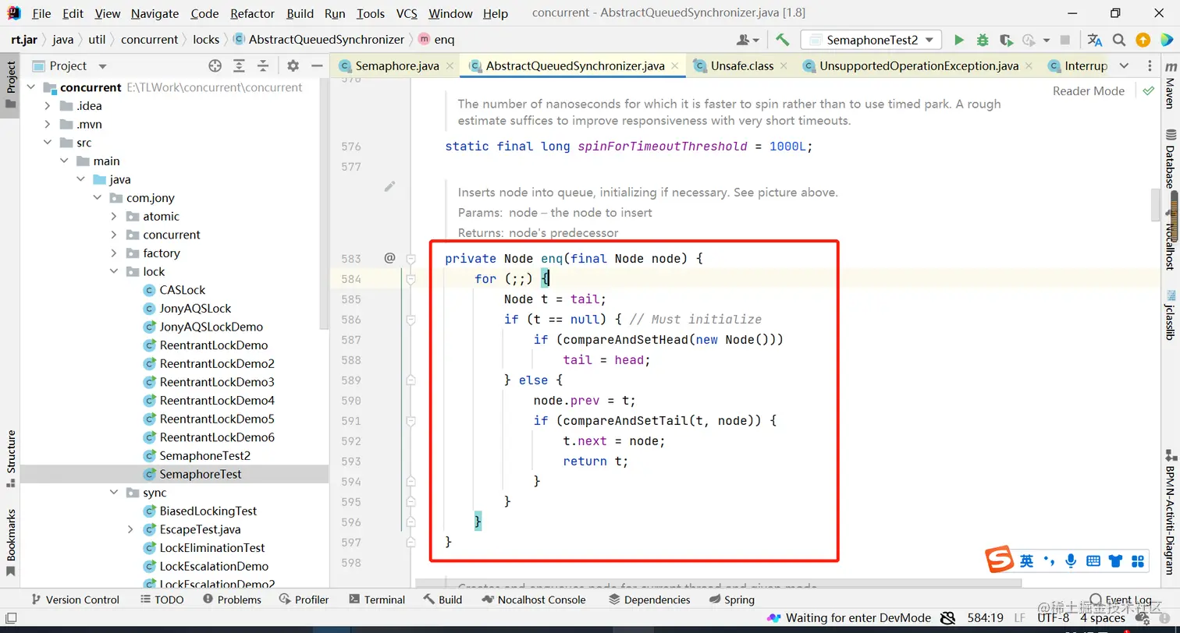Screen dimensions: 1180x633
Task: Select SemaphoneTest2 in tree
Action: 204,456
